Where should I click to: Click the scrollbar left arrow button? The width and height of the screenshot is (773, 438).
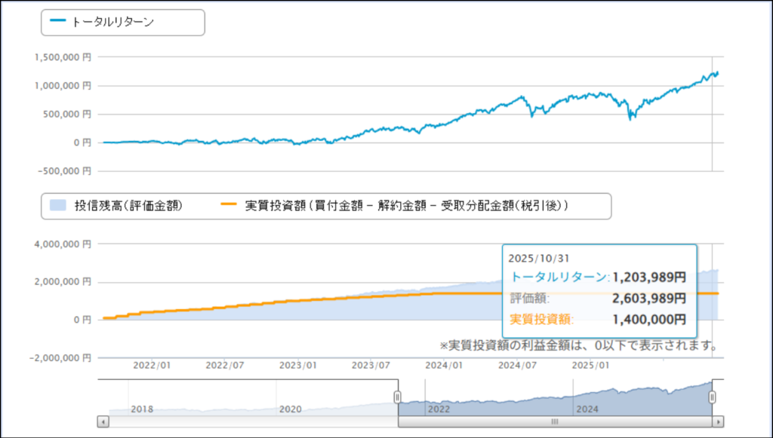coord(103,422)
